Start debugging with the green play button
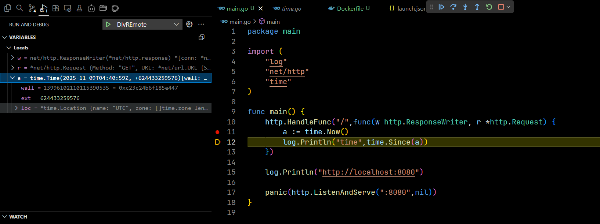This screenshot has width=600, height=224. [108, 25]
